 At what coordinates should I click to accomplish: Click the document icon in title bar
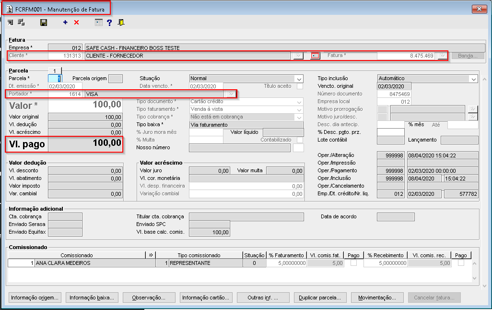(10, 9)
